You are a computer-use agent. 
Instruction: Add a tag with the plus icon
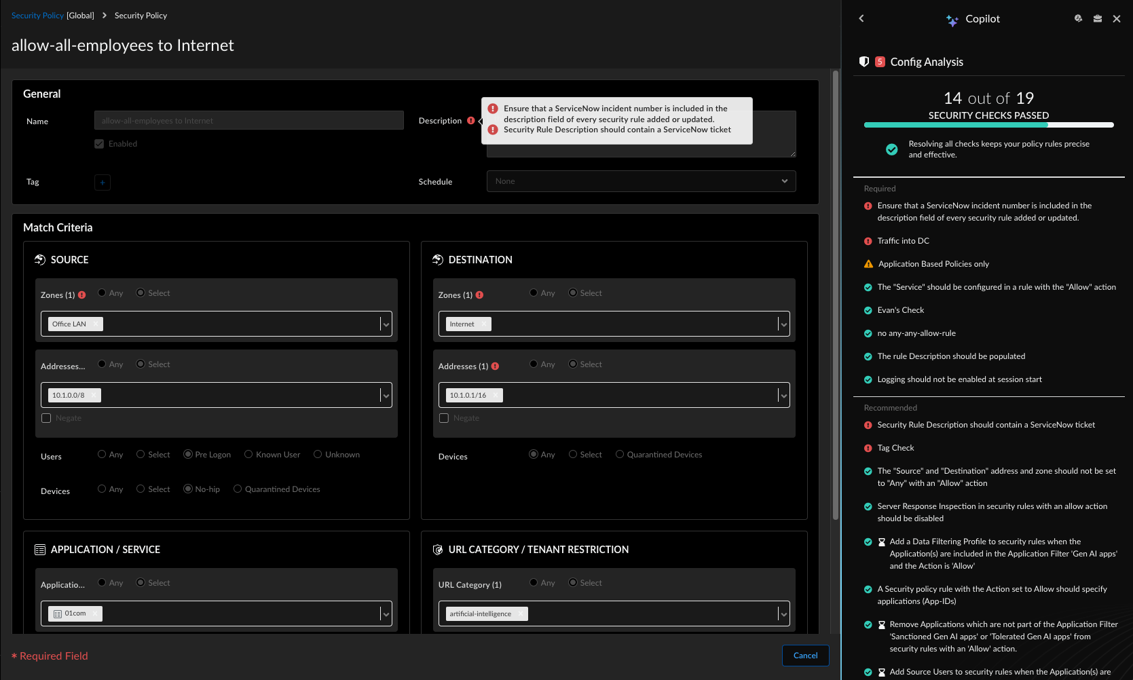pyautogui.click(x=103, y=183)
